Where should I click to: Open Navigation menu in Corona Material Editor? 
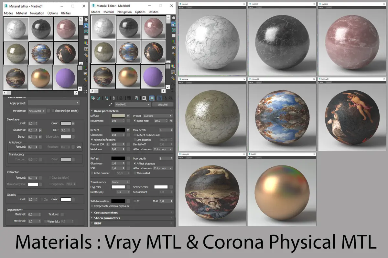point(37,13)
